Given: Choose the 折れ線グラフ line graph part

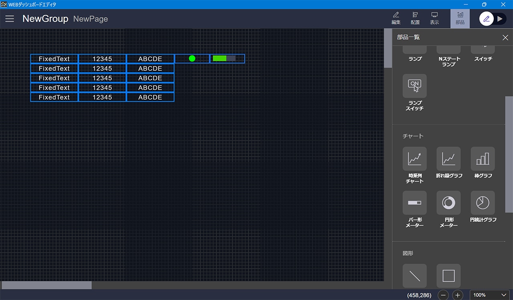Looking at the screenshot, I should point(448,159).
